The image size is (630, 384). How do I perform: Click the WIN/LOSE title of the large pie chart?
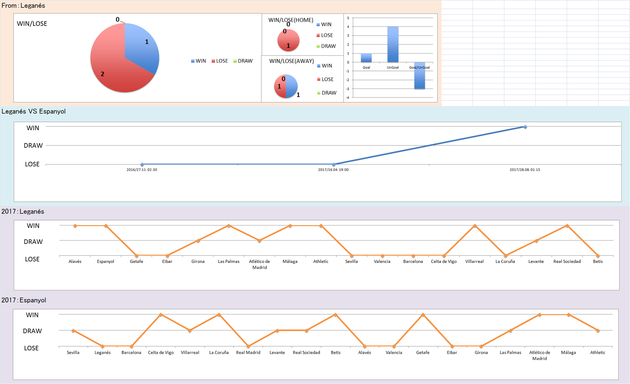[x=32, y=24]
